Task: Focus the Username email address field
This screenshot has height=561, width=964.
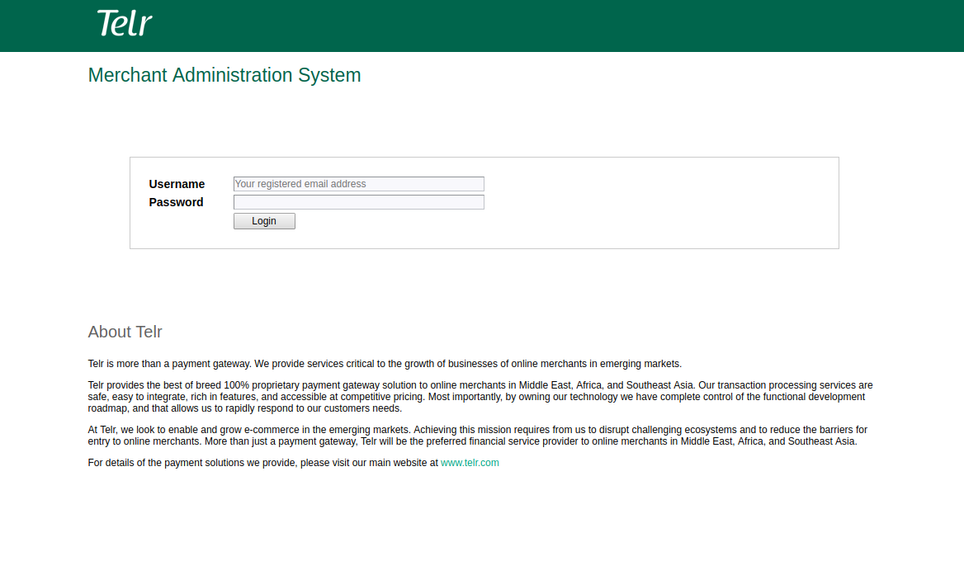Action: click(x=358, y=184)
